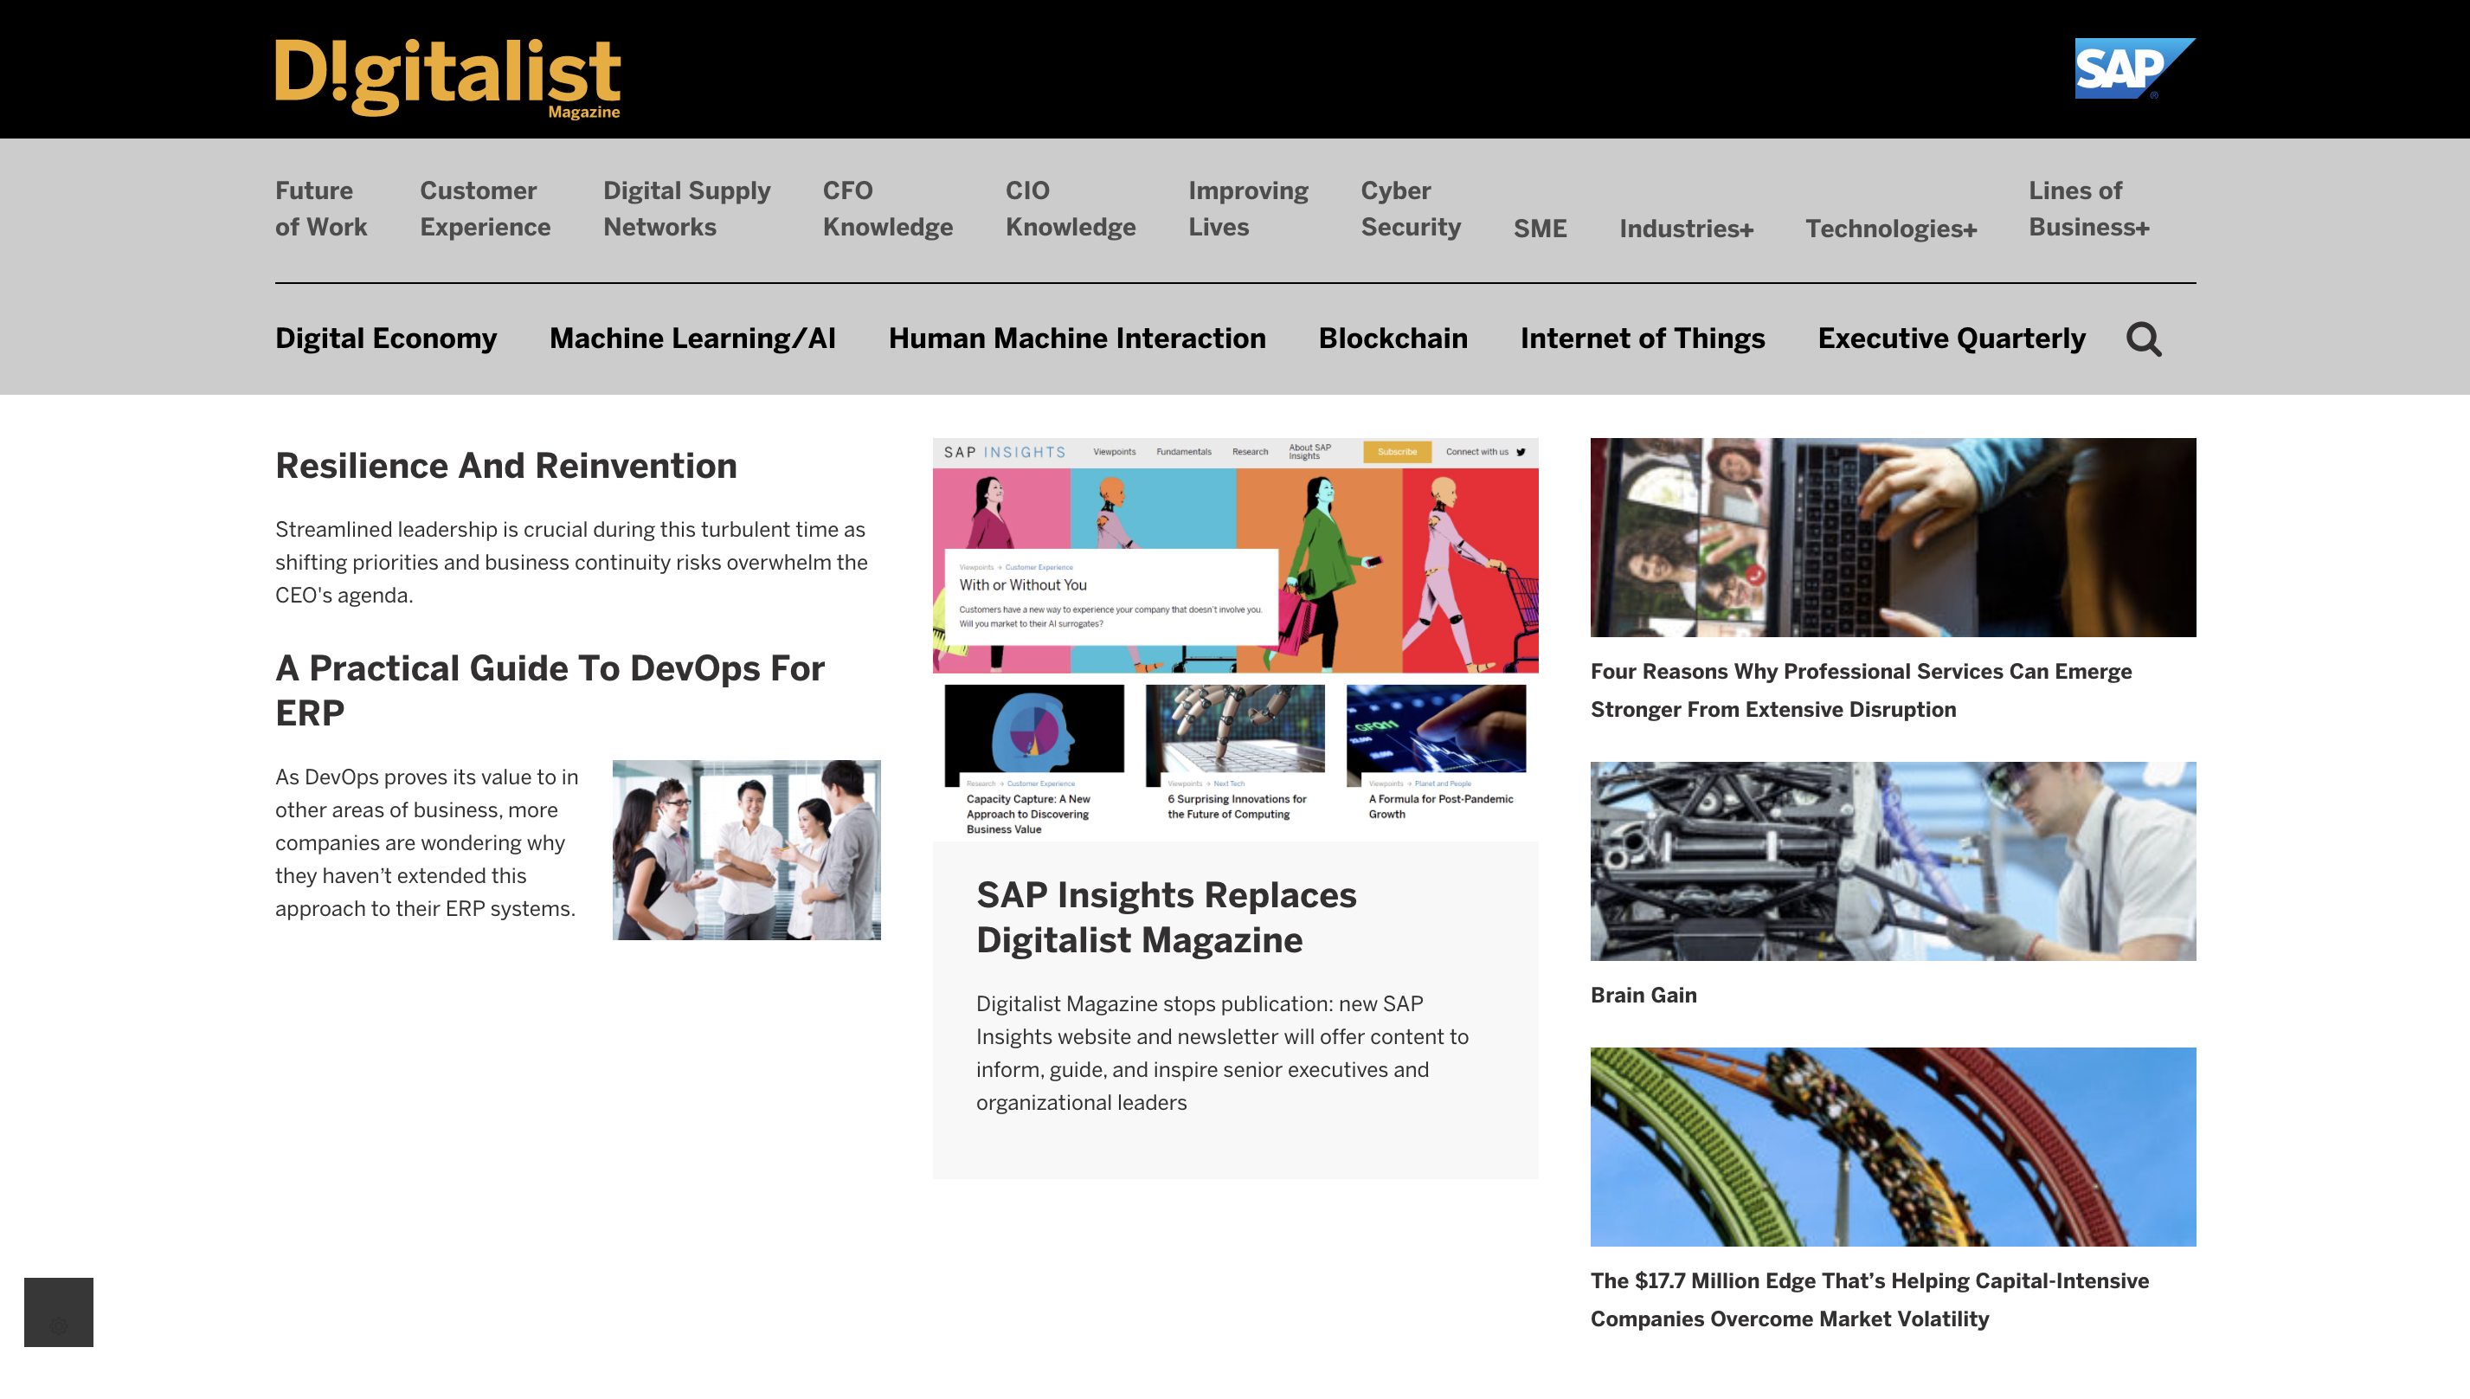The image size is (2470, 1399).
Task: Click the 'As DevOps proves its value' summary
Action: pyautogui.click(x=428, y=842)
